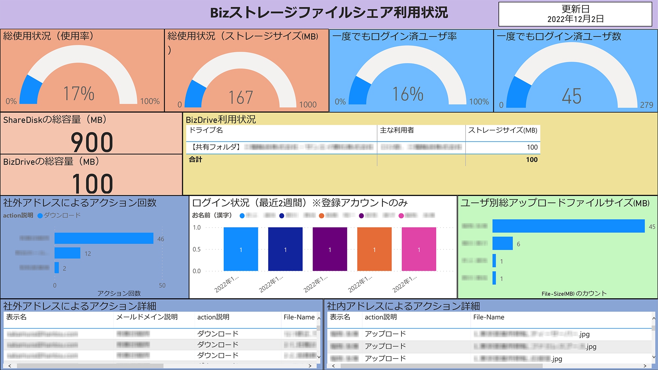Click the 167 storage size gauge

240,80
